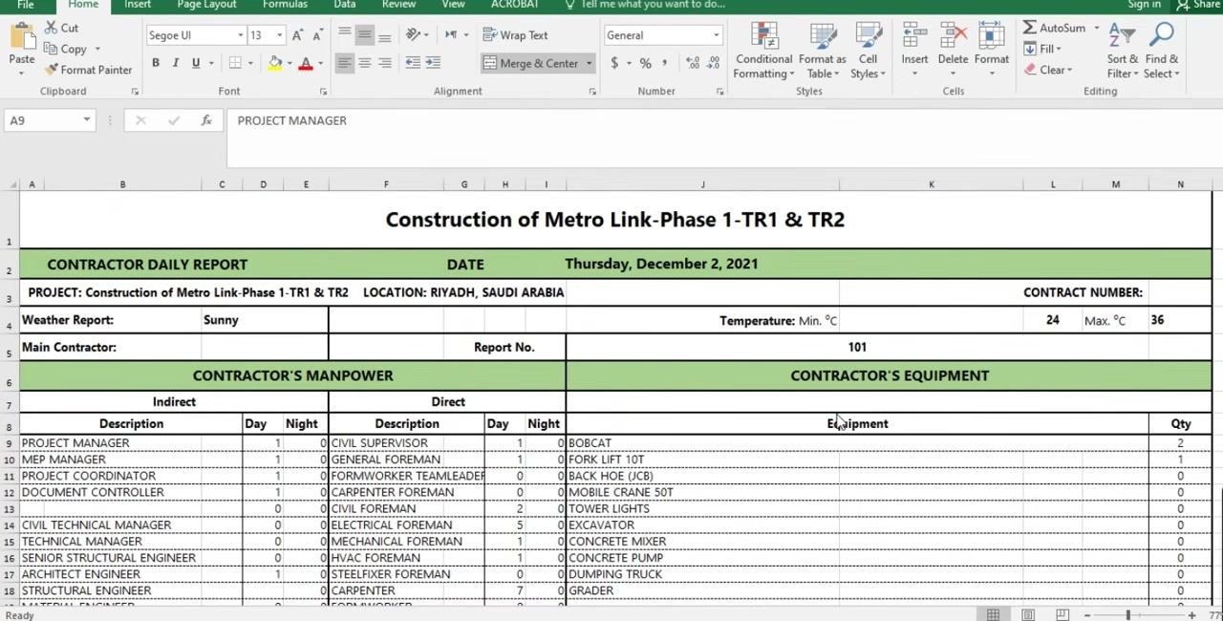This screenshot has width=1223, height=621.
Task: Expand the Fill Color dropdown arrow
Action: (x=290, y=63)
